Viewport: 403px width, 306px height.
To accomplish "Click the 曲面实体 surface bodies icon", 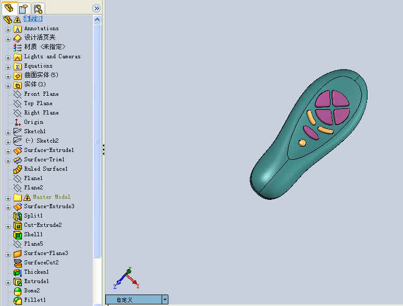I will click(x=18, y=75).
